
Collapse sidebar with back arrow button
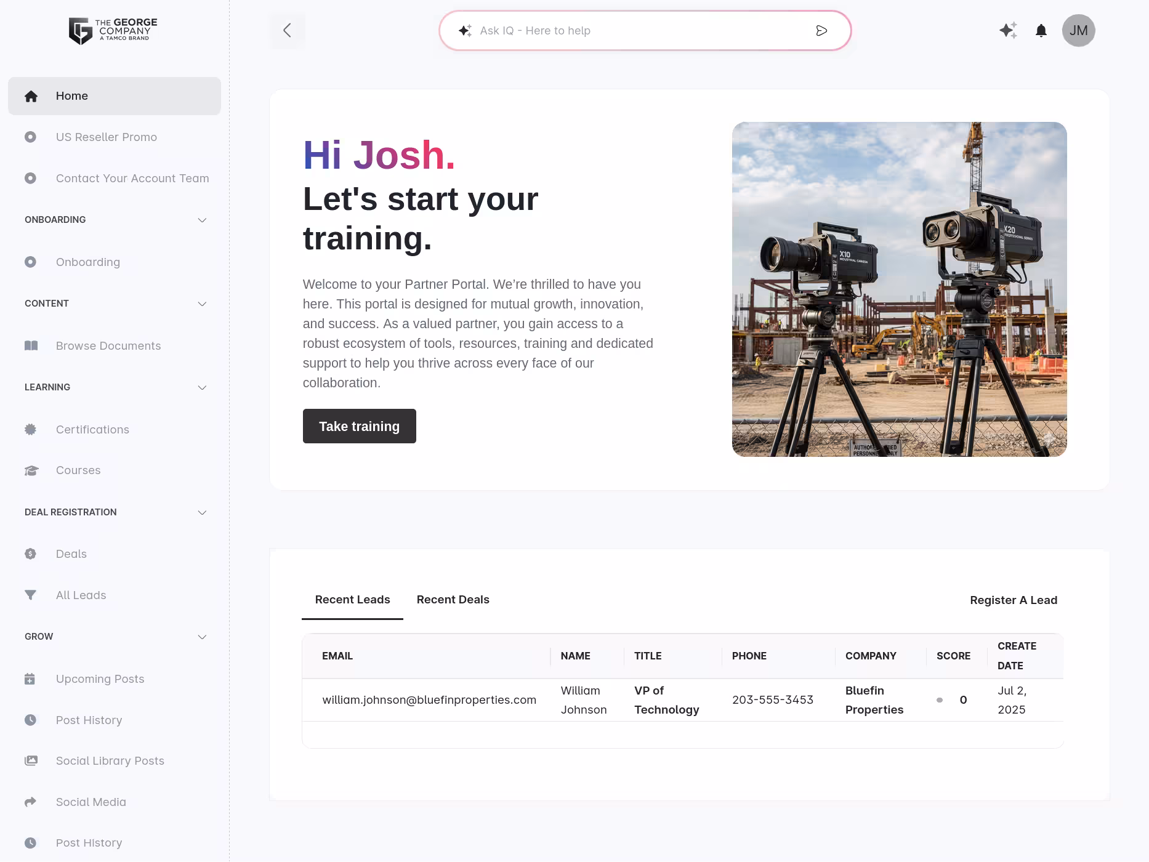pyautogui.click(x=286, y=30)
